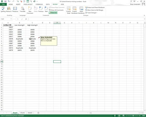146x117 pixels.
Task: Expand the Track Changes dropdown
Action: point(91,13)
